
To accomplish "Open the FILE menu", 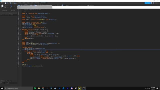I will [2, 3].
